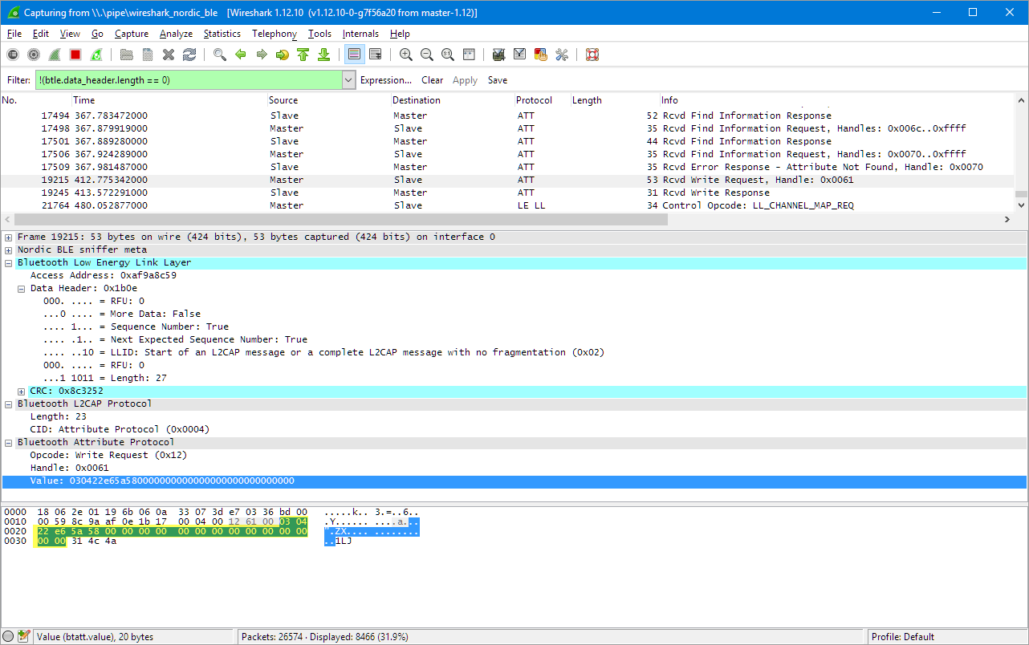Zoom in on packet text

click(406, 55)
